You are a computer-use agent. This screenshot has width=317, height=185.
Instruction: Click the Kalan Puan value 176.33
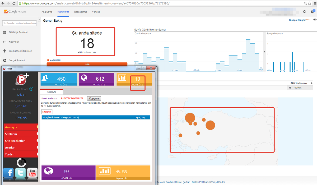coord(21,95)
